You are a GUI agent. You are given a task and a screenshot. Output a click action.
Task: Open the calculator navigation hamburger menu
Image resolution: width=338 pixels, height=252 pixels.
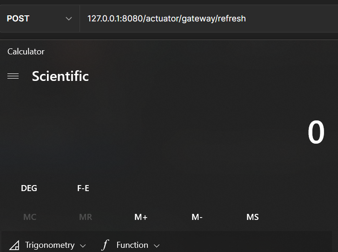(13, 76)
